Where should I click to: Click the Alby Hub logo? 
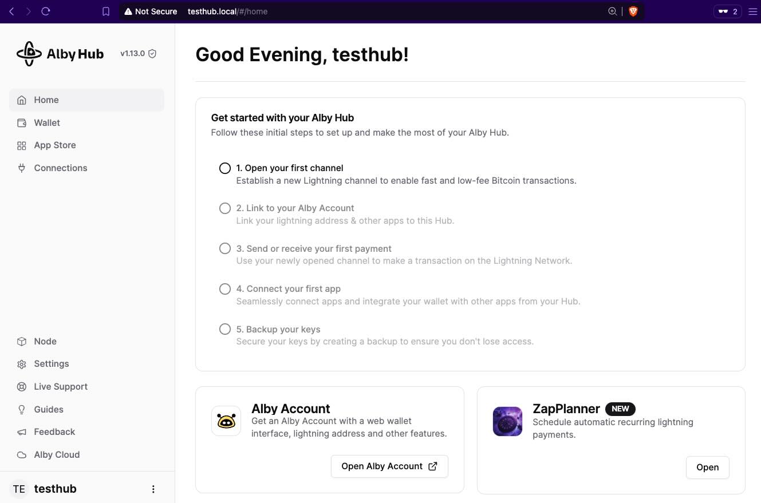(x=60, y=54)
